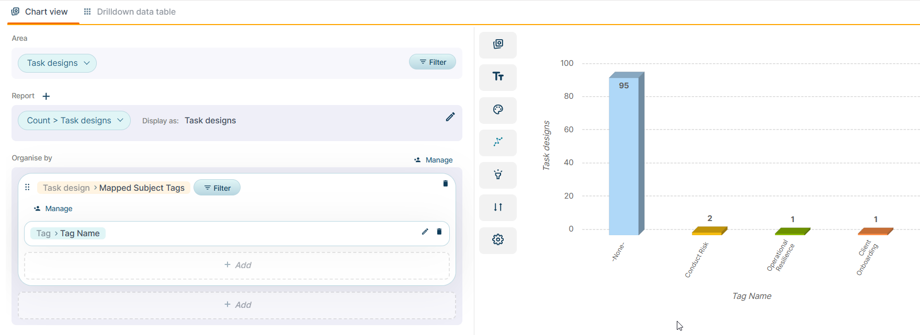
Task: Click Filter beside Mapped Subject Tags
Action: (217, 188)
